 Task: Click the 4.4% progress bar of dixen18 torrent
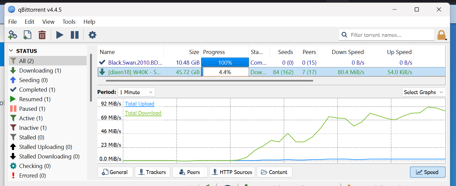coord(225,72)
